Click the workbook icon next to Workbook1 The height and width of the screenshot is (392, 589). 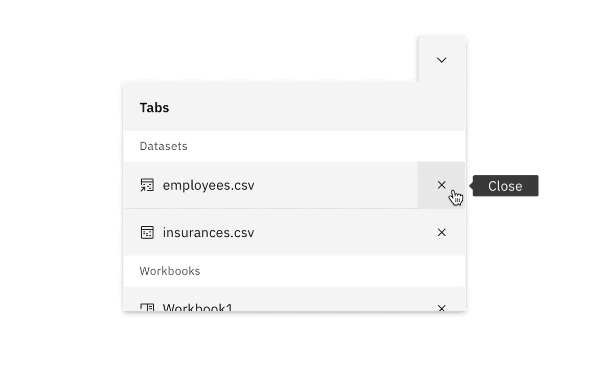147,307
